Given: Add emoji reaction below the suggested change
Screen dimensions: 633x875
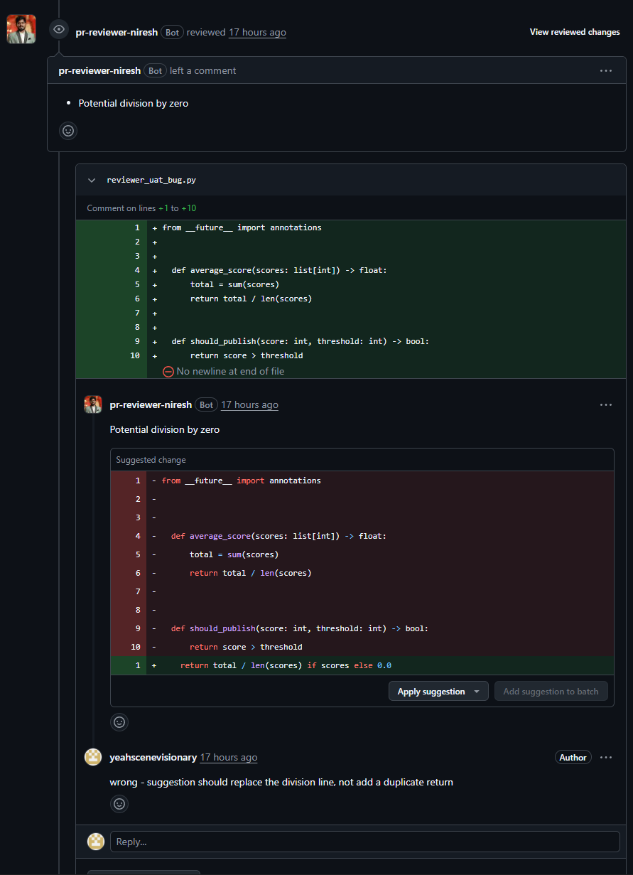Looking at the screenshot, I should (119, 721).
